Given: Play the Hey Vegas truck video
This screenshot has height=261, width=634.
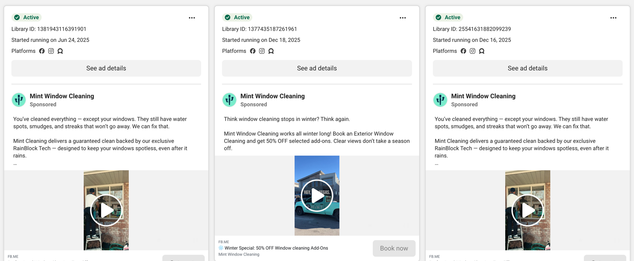Looking at the screenshot, I should pyautogui.click(x=317, y=196).
